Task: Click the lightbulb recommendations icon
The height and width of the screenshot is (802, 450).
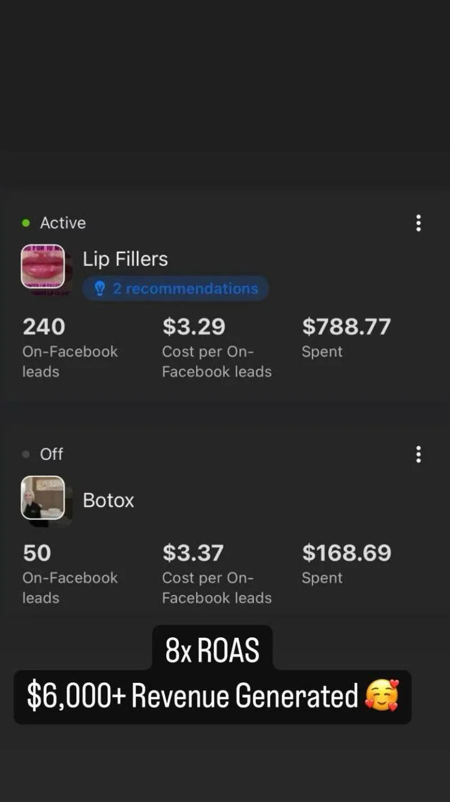Action: click(100, 289)
